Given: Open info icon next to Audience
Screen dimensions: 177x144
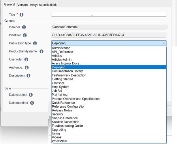Looking at the screenshot, I should coord(27,68).
